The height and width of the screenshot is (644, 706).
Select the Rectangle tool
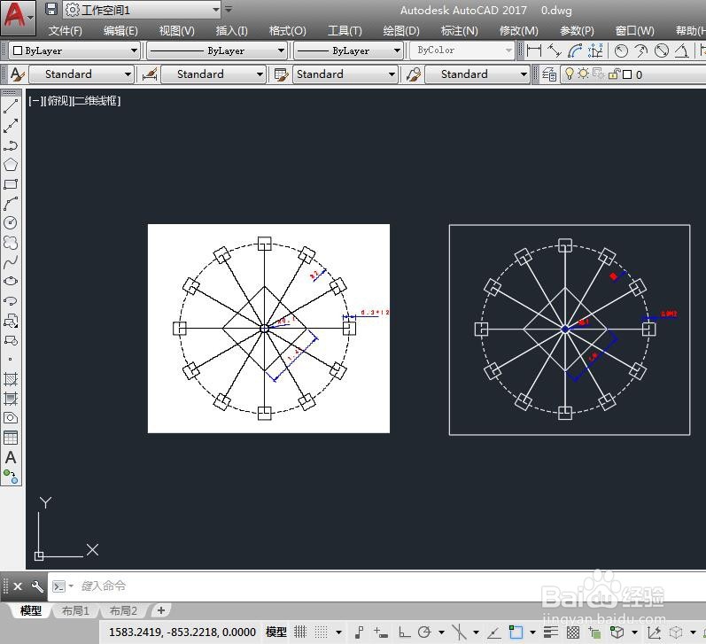11,184
